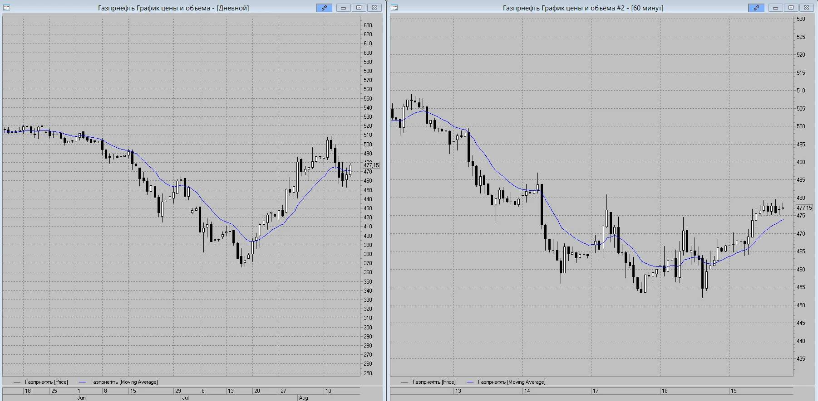
Task: Open the daily chart window system icon
Action: [6, 8]
